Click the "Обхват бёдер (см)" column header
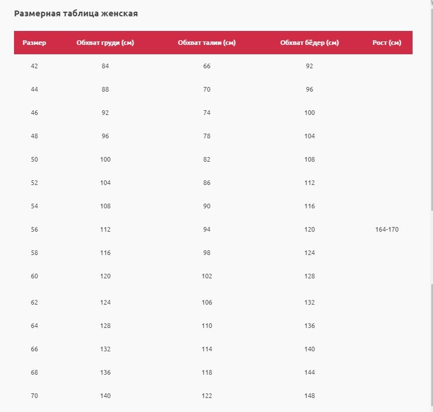 pos(309,43)
